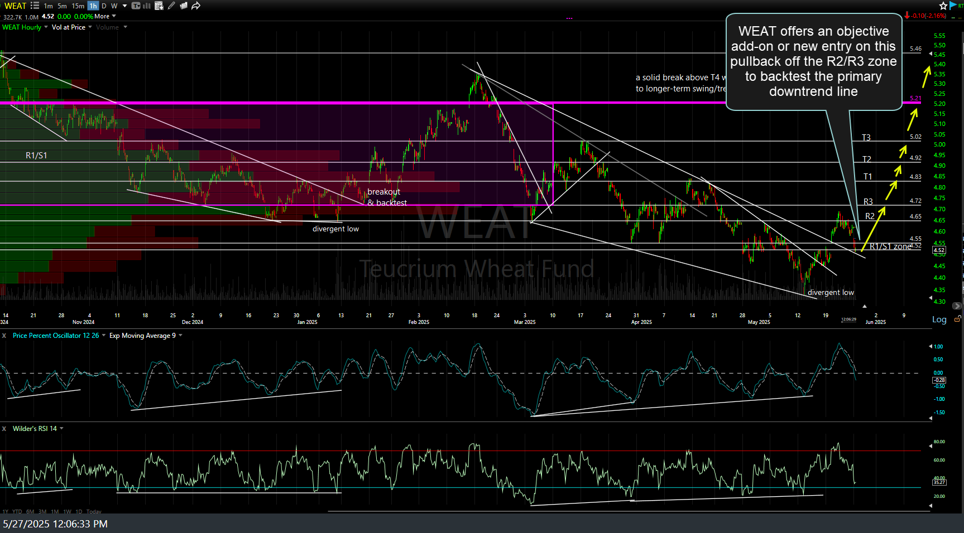
Task: Set chart range to 3M
Action: pyautogui.click(x=42, y=511)
